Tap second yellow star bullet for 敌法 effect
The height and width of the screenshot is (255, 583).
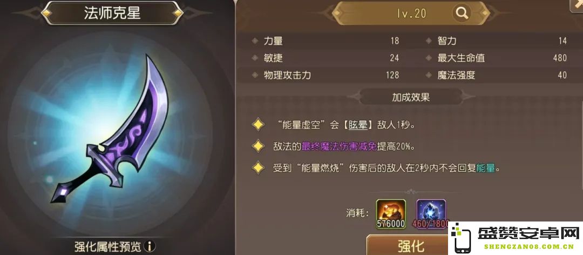258,146
